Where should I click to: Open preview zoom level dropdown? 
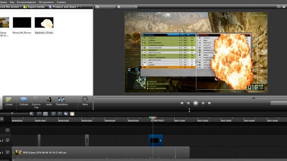coord(127,7)
